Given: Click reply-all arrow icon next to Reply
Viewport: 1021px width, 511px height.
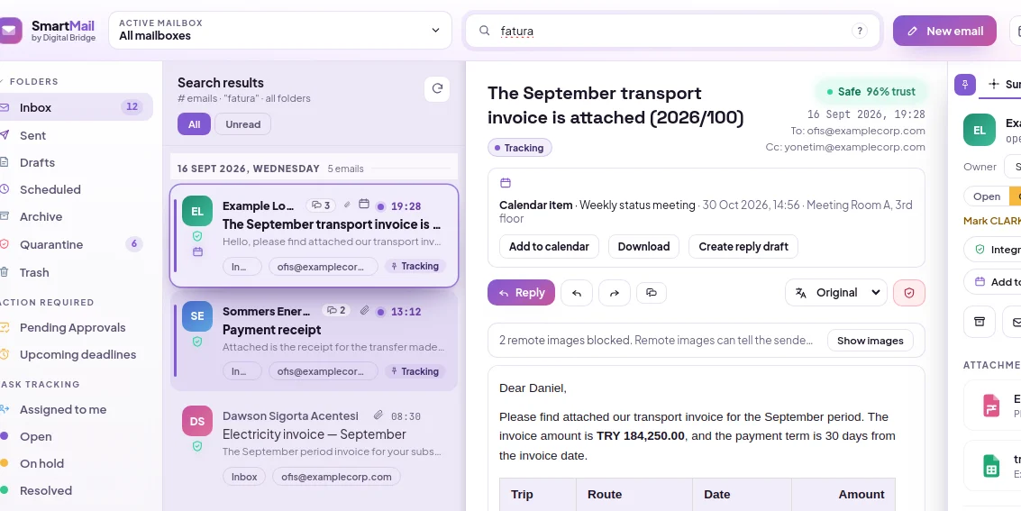Looking at the screenshot, I should coord(576,293).
